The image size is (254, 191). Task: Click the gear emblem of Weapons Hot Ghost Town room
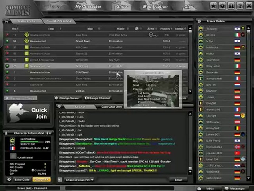click(x=26, y=41)
